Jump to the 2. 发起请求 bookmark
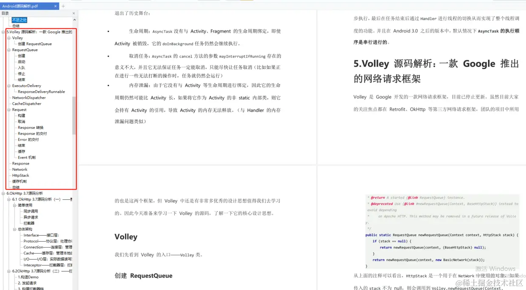526x290 pixels. click(27, 283)
